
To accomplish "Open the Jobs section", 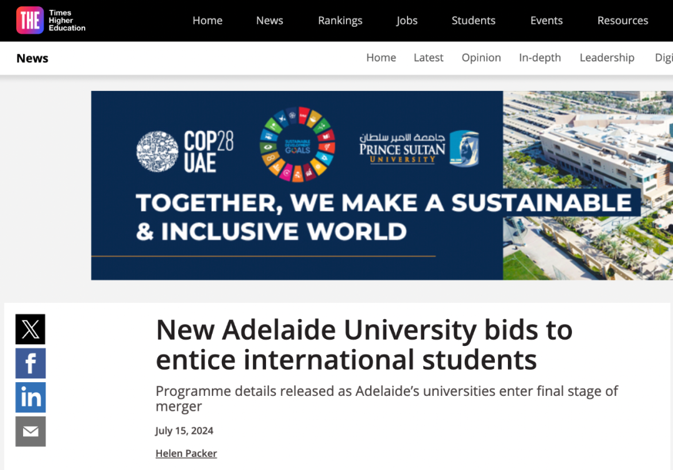I will coord(407,21).
